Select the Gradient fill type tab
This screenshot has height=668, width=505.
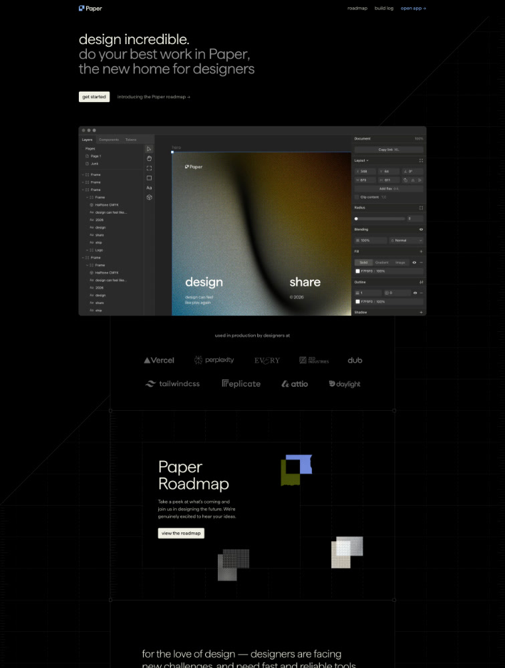pos(381,263)
